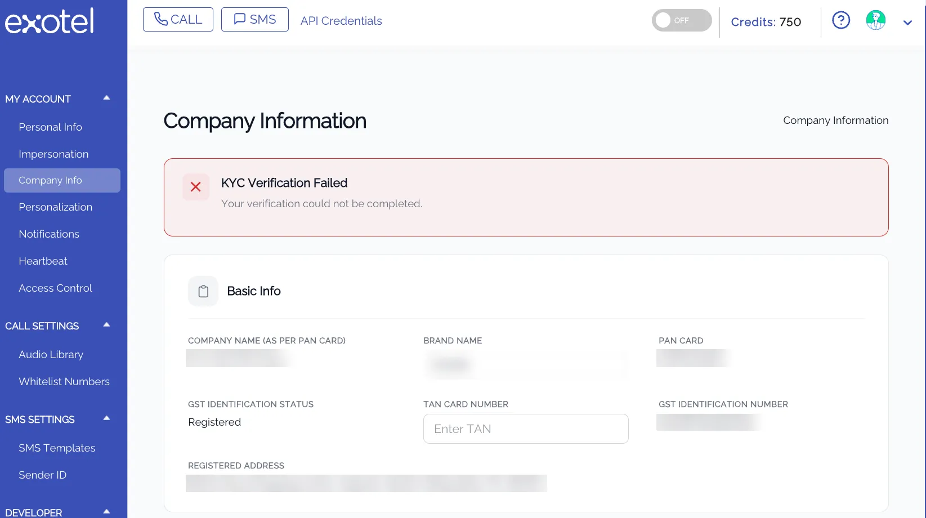The height and width of the screenshot is (518, 926).
Task: Click Company Information breadcrumb text
Action: point(835,120)
